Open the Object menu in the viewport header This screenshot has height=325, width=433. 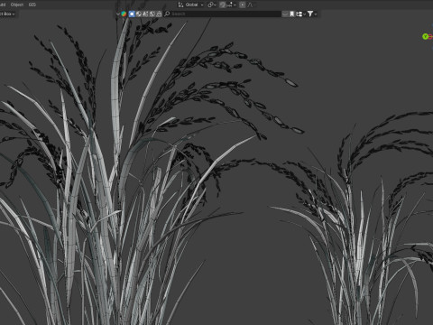(x=17, y=5)
